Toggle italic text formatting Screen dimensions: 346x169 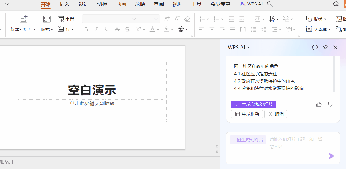pyautogui.click(x=96, y=29)
